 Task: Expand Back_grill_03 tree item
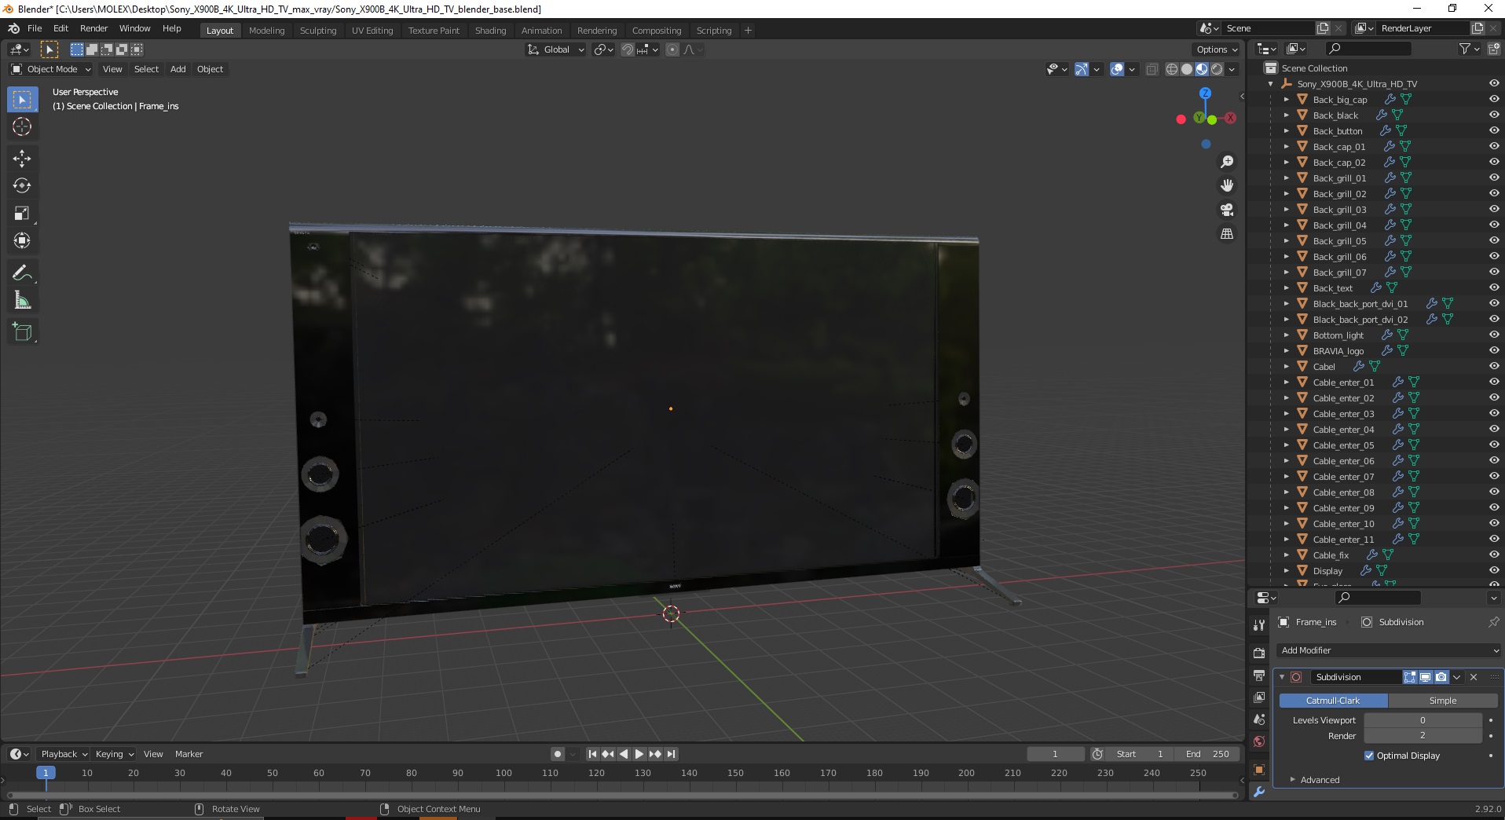(1286, 210)
